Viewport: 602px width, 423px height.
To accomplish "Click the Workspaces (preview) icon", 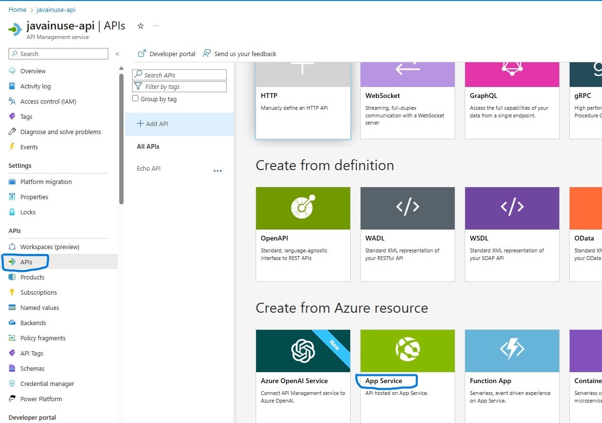I will (12, 247).
